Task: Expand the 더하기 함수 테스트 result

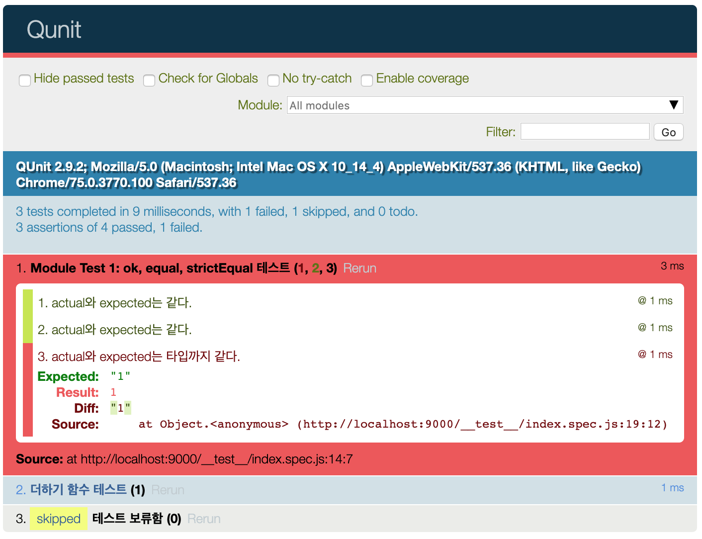Action: (x=79, y=490)
